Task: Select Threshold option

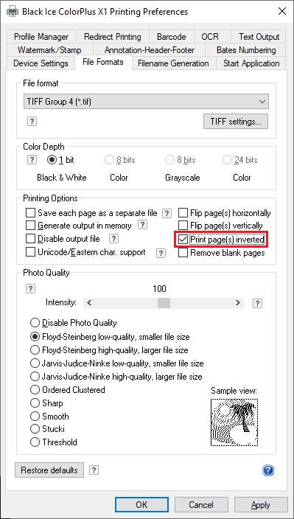Action: (35, 442)
